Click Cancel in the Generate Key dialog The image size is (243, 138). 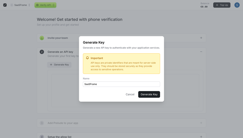point(130,94)
